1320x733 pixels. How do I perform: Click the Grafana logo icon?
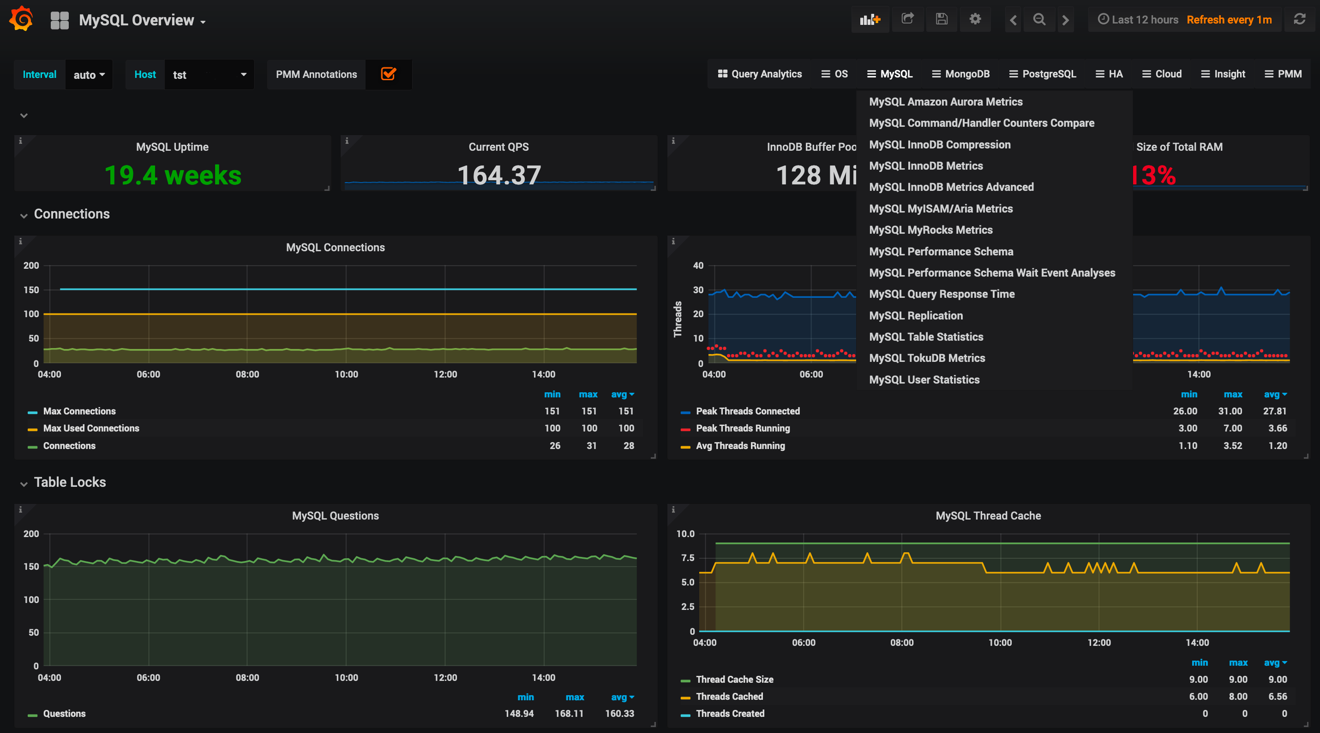point(22,19)
